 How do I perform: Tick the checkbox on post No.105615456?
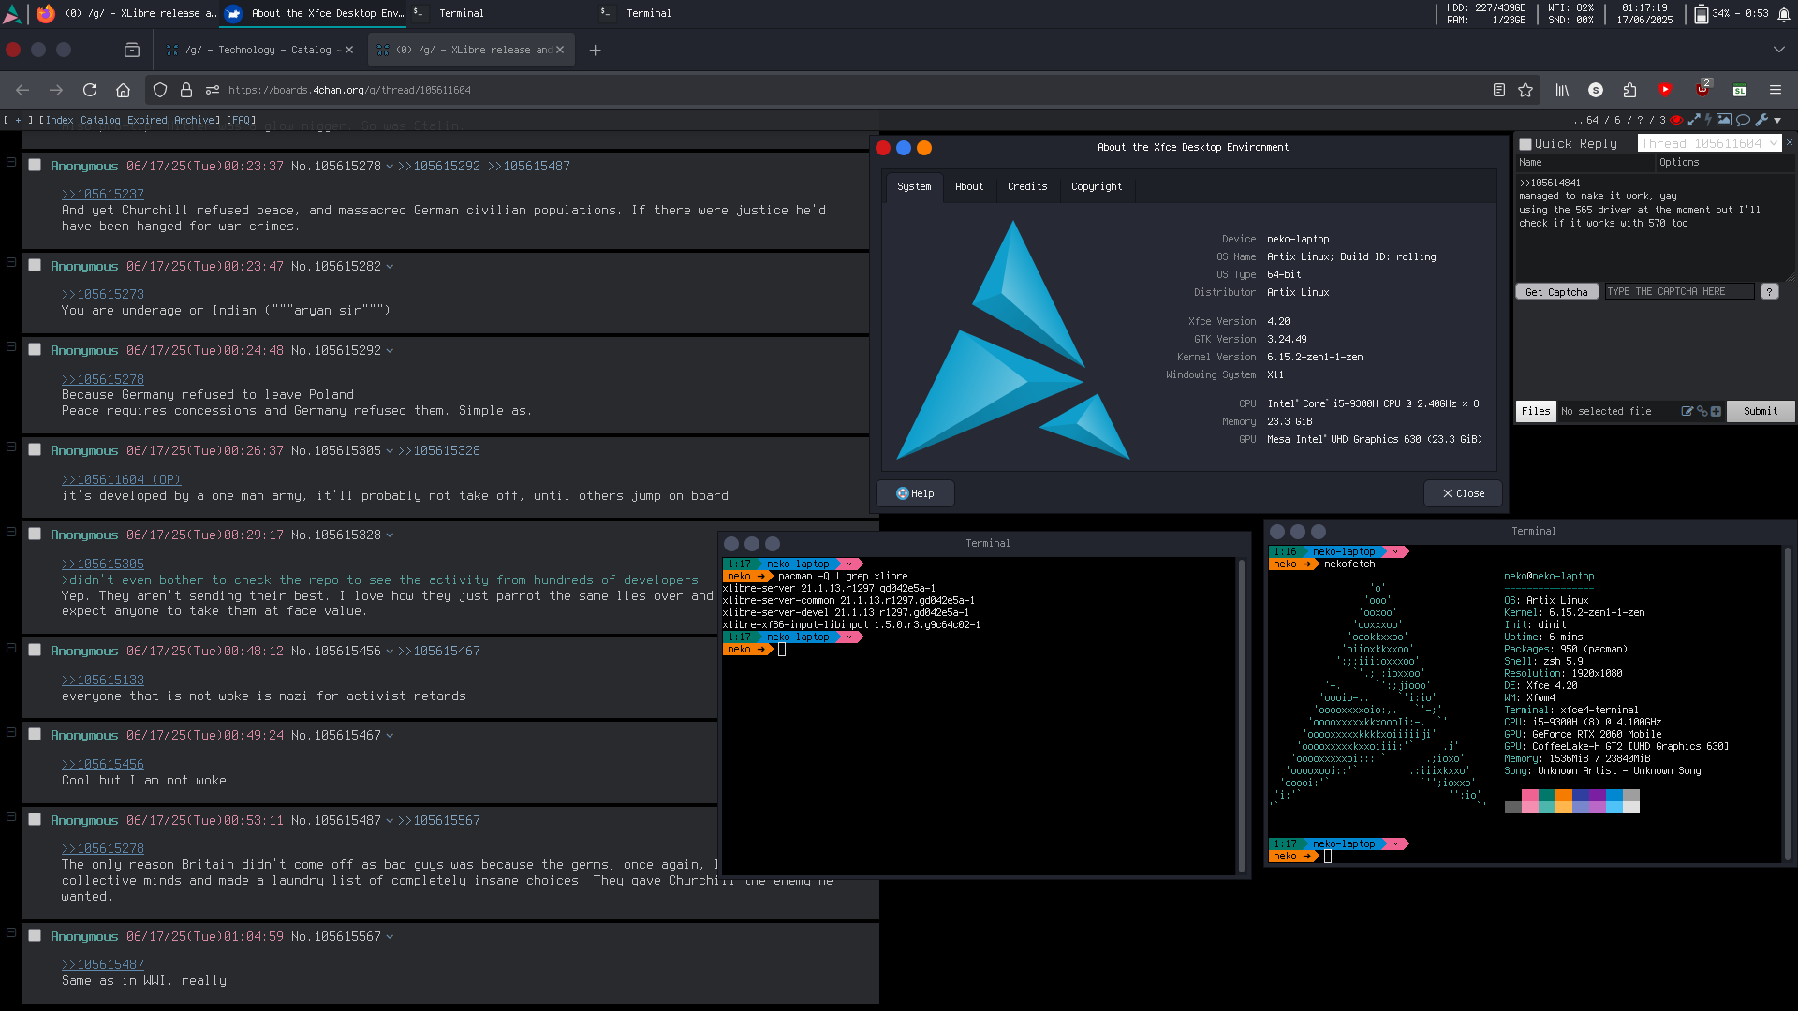[x=35, y=650]
